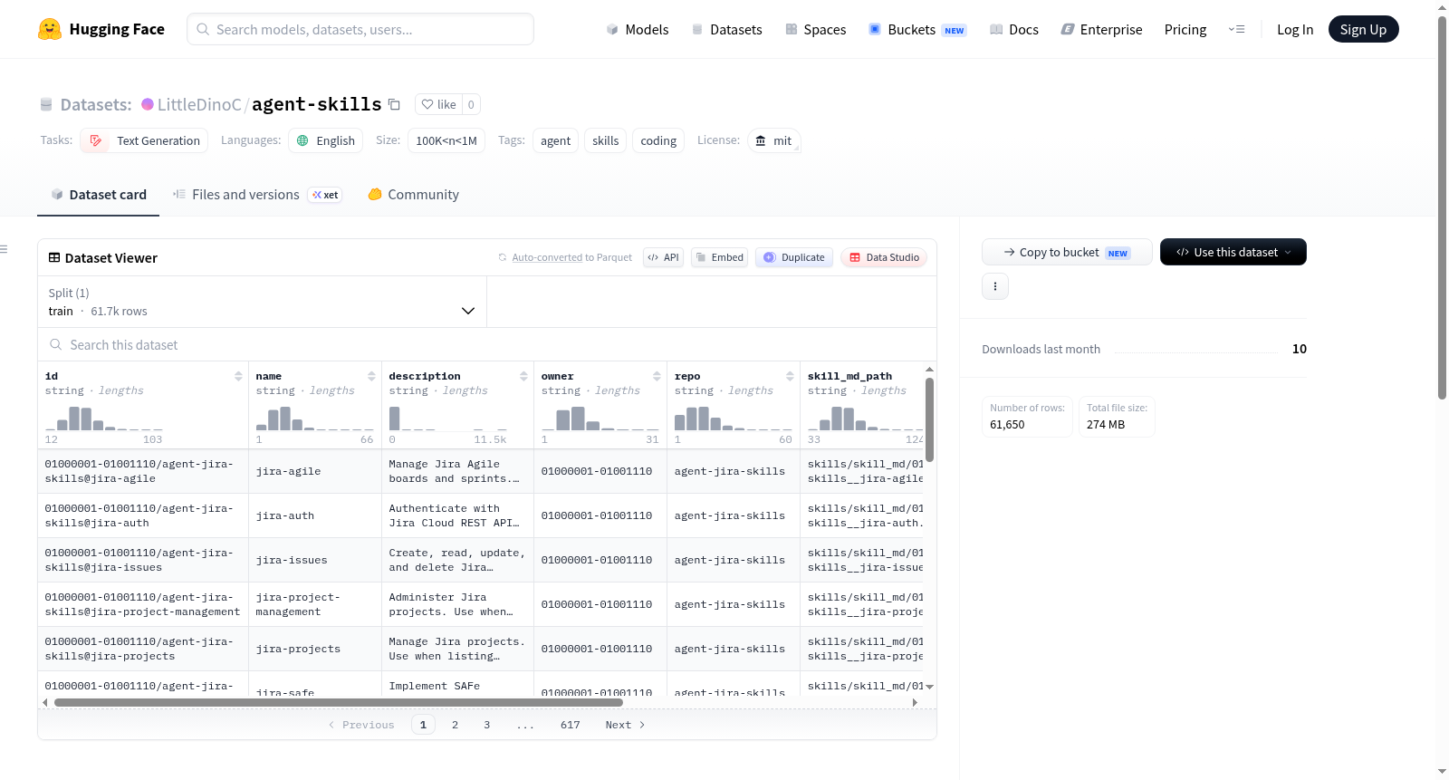Click the agent tag
The width and height of the screenshot is (1449, 780).
(x=555, y=140)
